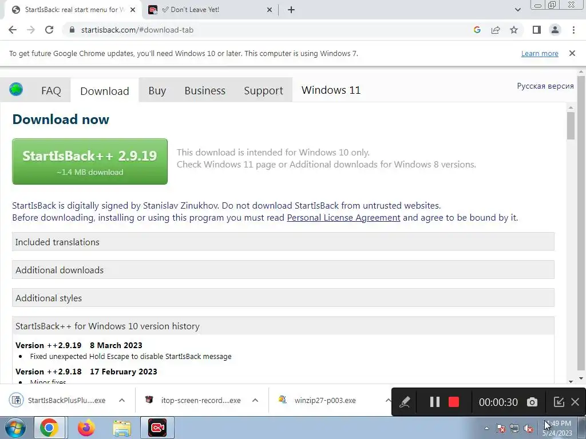Close the recorder control bar

point(575,402)
